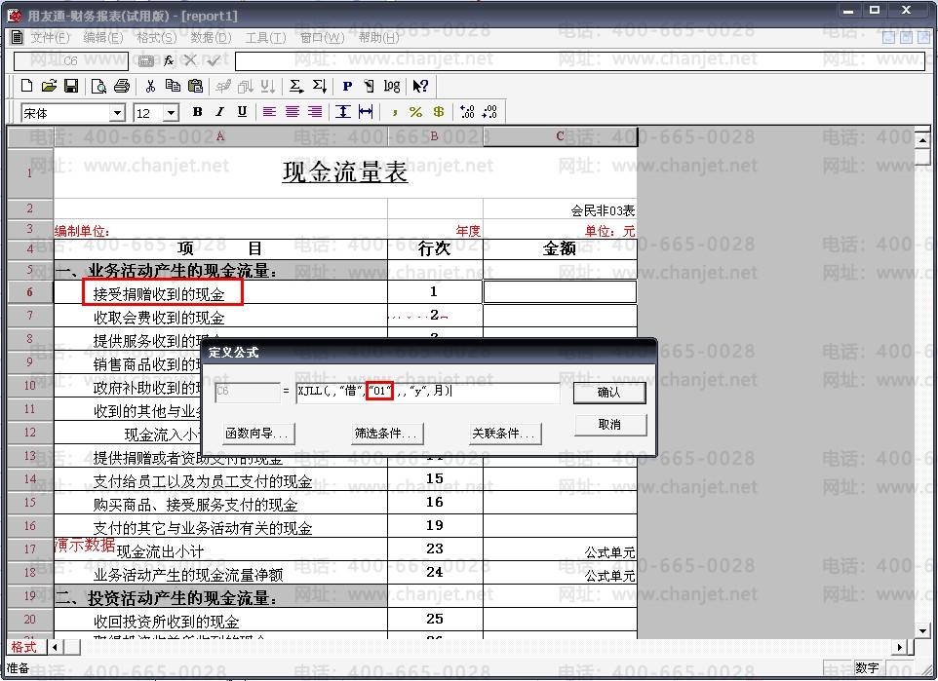Create a new report file
The width and height of the screenshot is (938, 681).
coord(26,86)
